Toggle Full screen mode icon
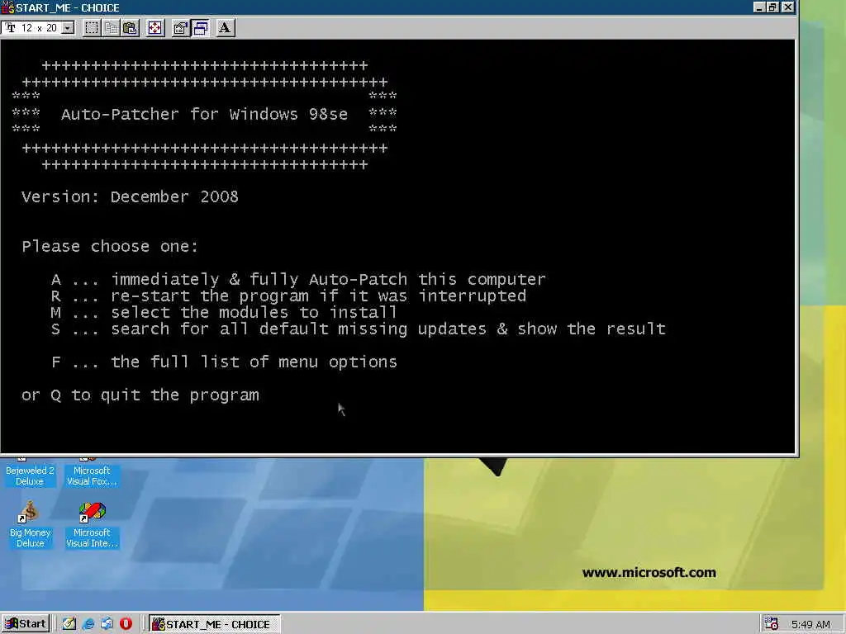 tap(154, 28)
